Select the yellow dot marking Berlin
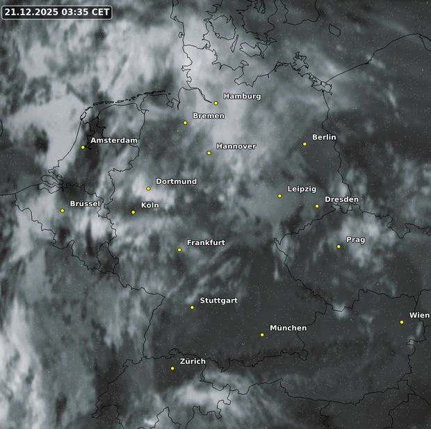The image size is (431, 429). pyautogui.click(x=304, y=144)
